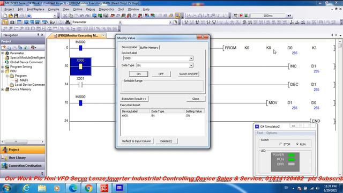Click Reflect to Input Column button
Image resolution: width=343 pixels, height=193 pixels.
pyautogui.click(x=137, y=141)
